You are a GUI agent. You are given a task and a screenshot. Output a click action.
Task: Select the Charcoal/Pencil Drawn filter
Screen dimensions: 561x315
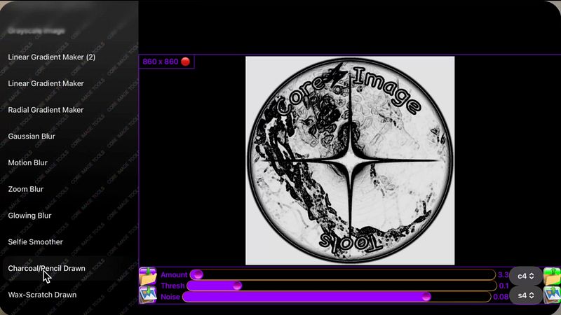46,269
